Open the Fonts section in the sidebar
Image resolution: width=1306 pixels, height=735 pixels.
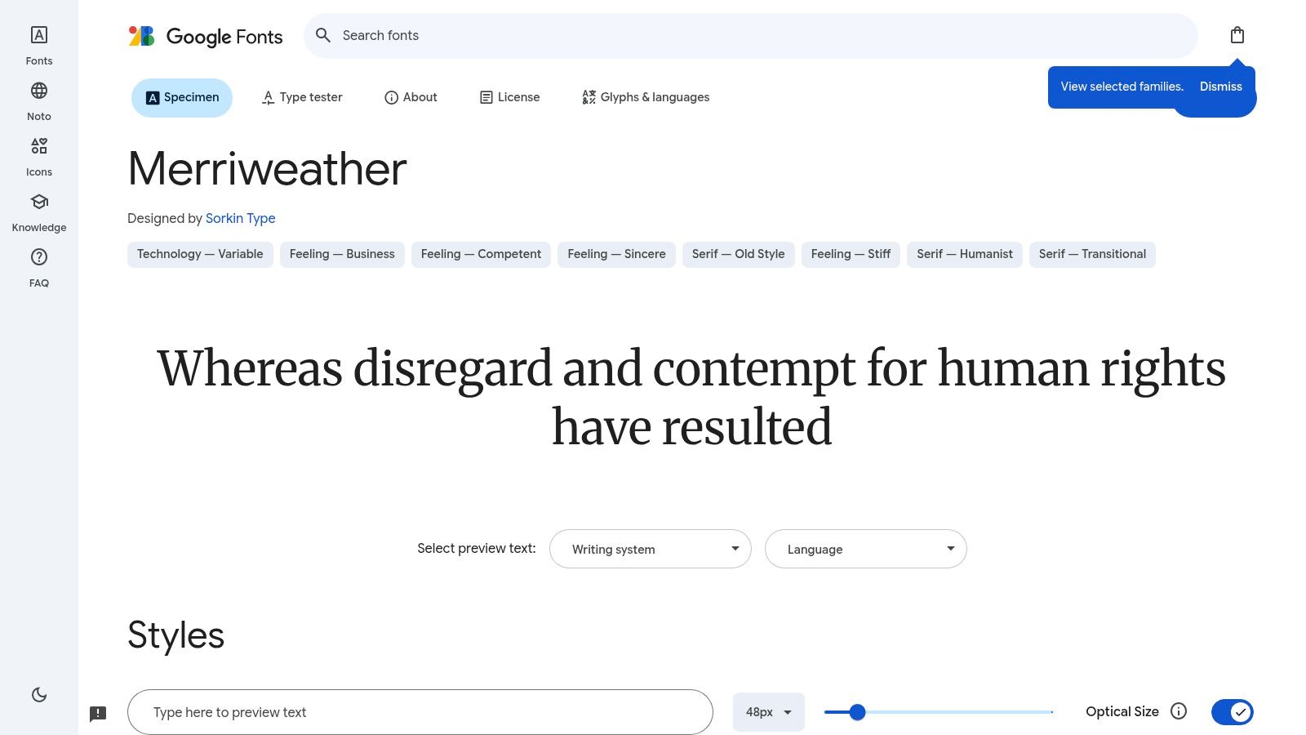[39, 46]
